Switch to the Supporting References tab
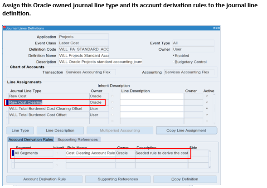The width and height of the screenshot is (267, 188). [x=78, y=140]
